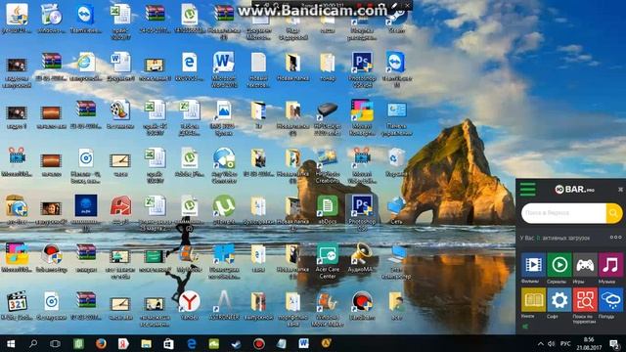
Task: Open the Софт gear tile
Action: (x=559, y=300)
